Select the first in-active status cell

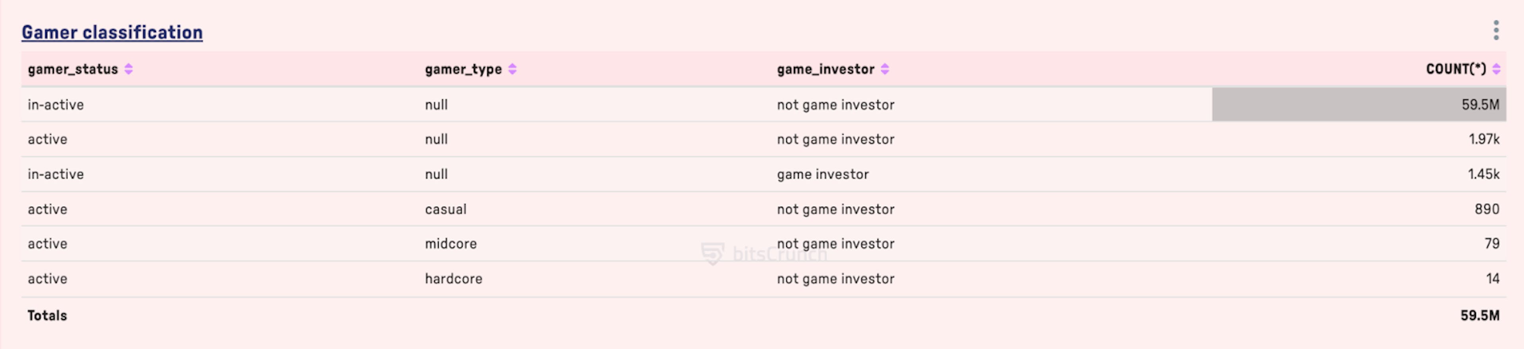[x=56, y=105]
